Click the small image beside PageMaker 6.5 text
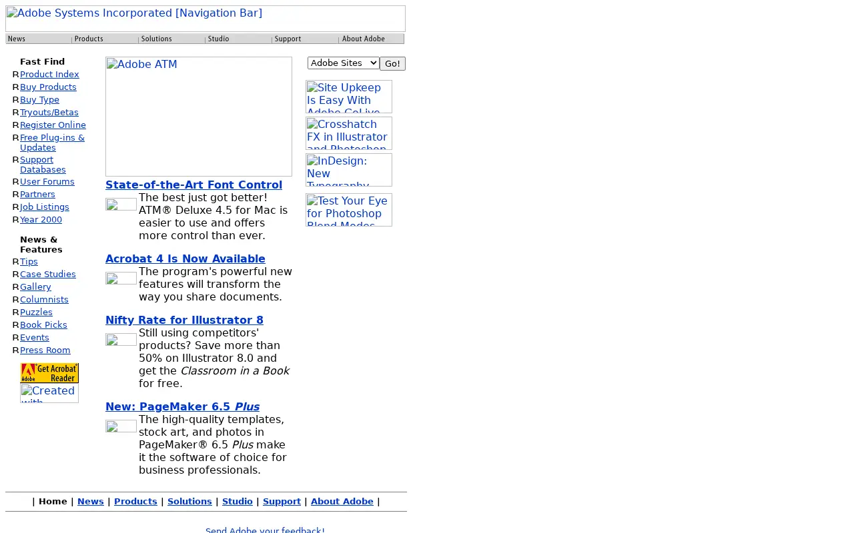The image size is (854, 533). pyautogui.click(x=121, y=426)
